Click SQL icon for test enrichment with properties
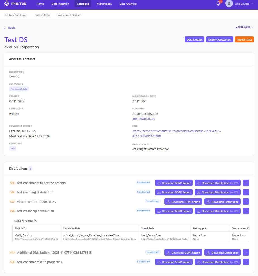This screenshot has width=258, height=276. 12,262
